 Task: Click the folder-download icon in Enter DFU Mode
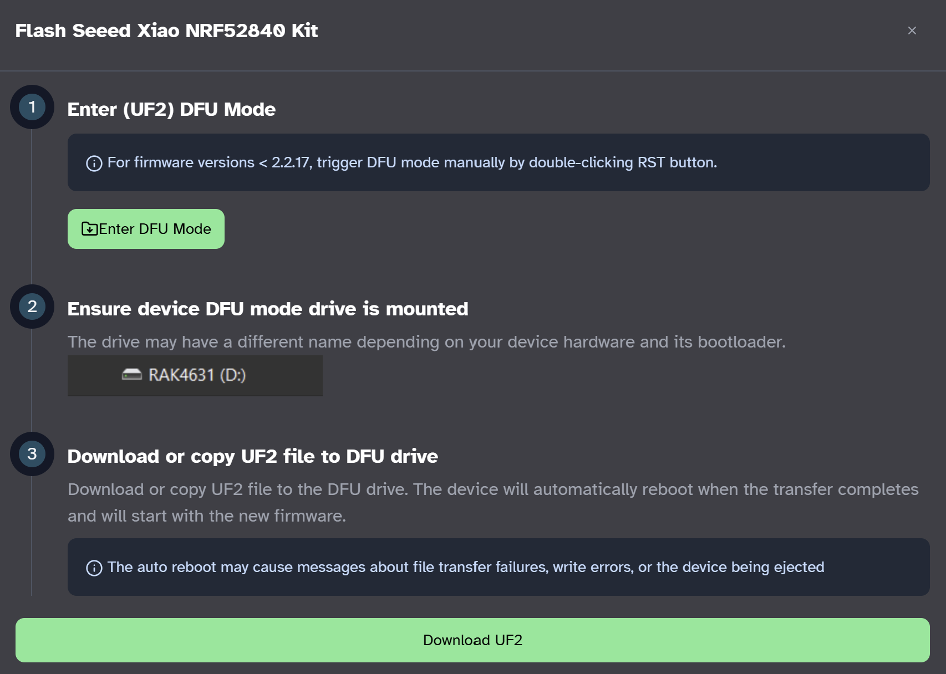pyautogui.click(x=89, y=229)
